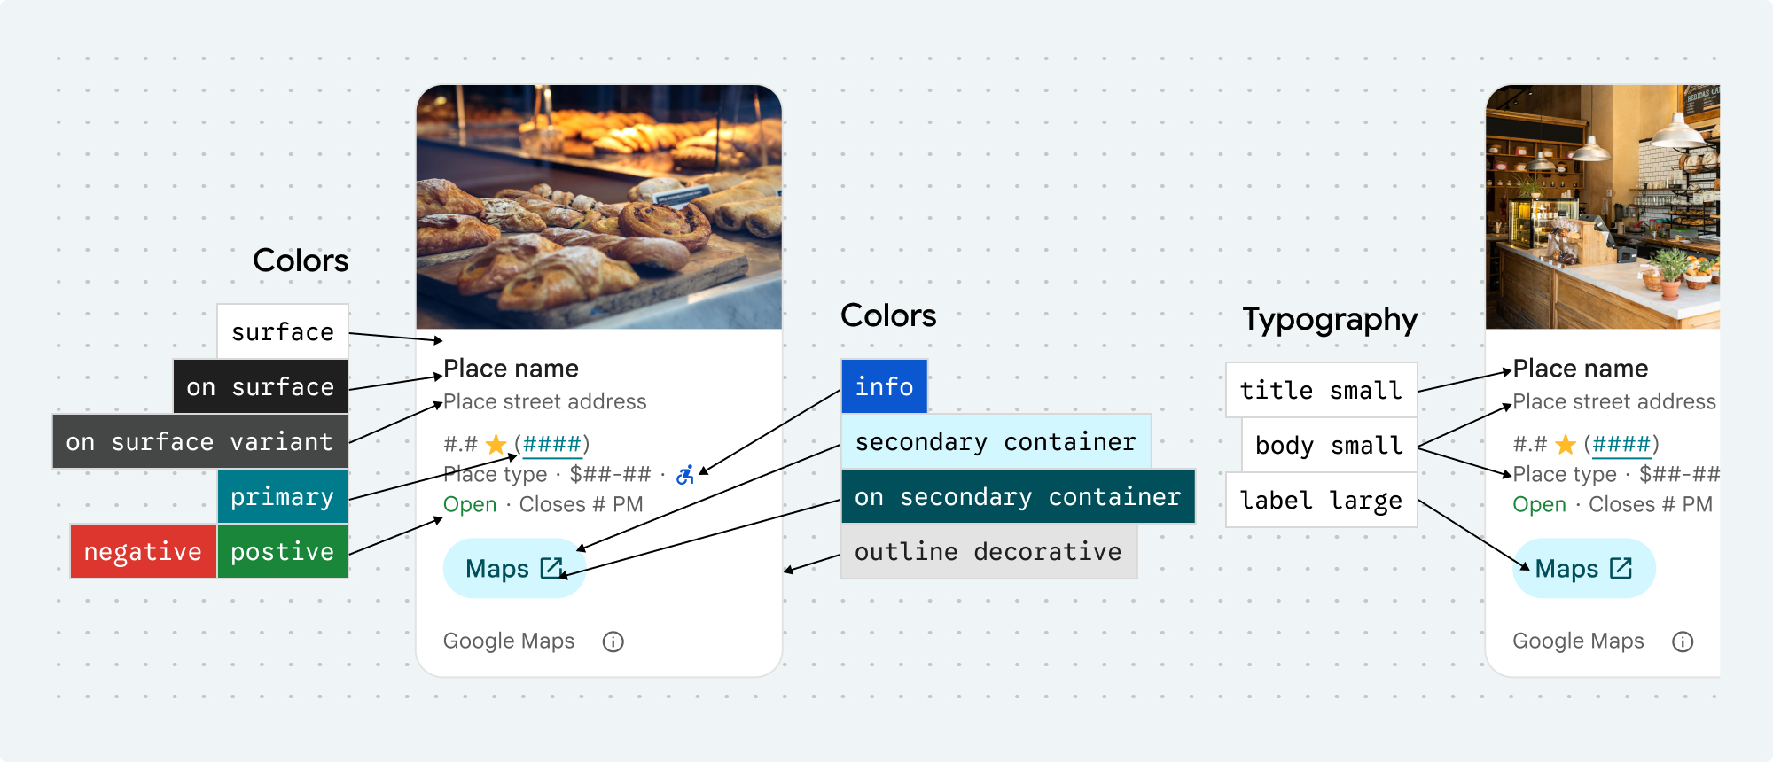This screenshot has height=762, width=1773.
Task: Click the cafe interior photo
Action: point(1603,207)
